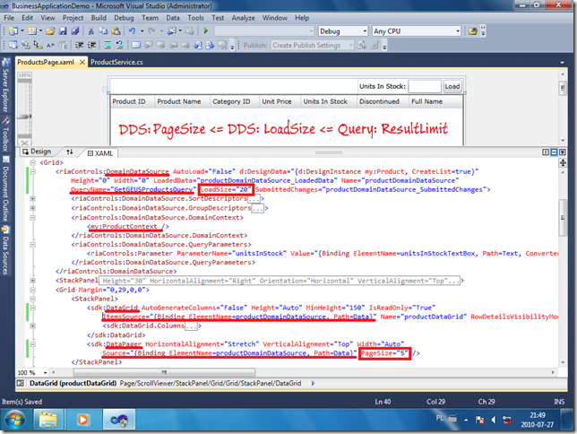Screen dimensions: 577x434
Task: Click the New Project toolbar icon
Action: (x=13, y=31)
